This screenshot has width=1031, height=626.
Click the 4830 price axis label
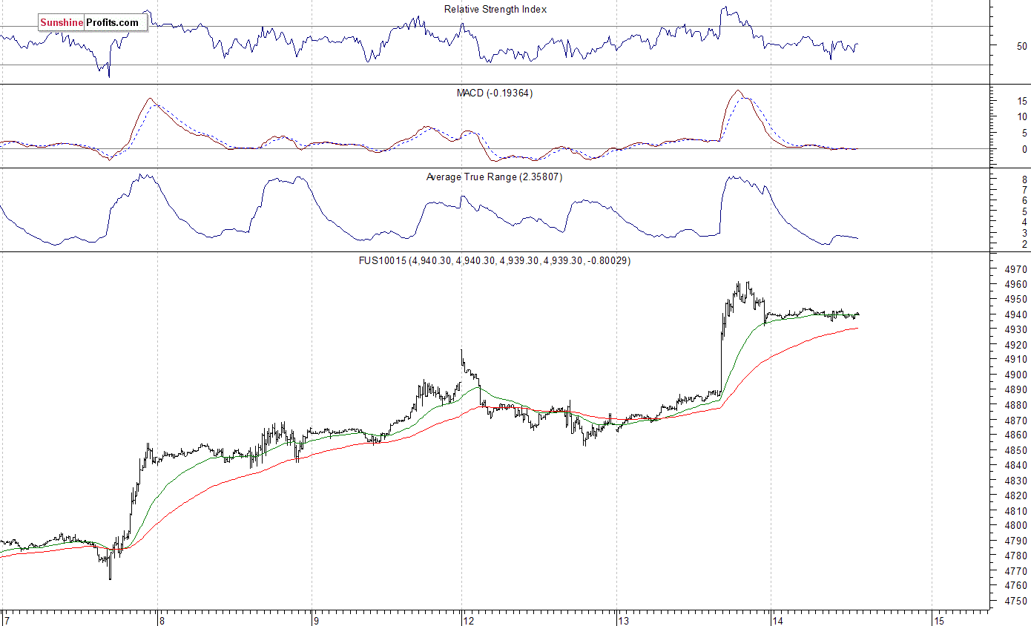[1017, 481]
